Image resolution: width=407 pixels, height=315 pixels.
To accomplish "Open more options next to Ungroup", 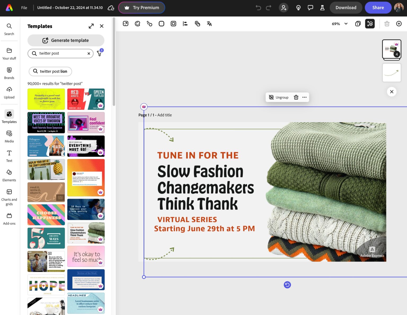I will [304, 97].
